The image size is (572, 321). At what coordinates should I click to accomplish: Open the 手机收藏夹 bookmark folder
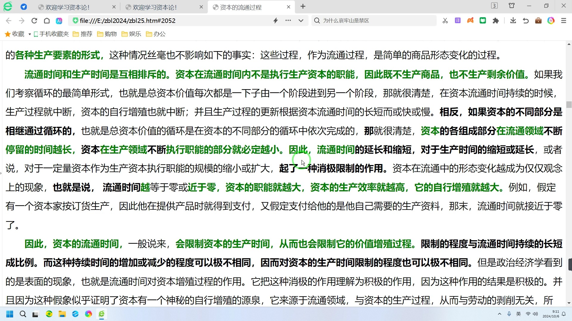click(x=51, y=34)
